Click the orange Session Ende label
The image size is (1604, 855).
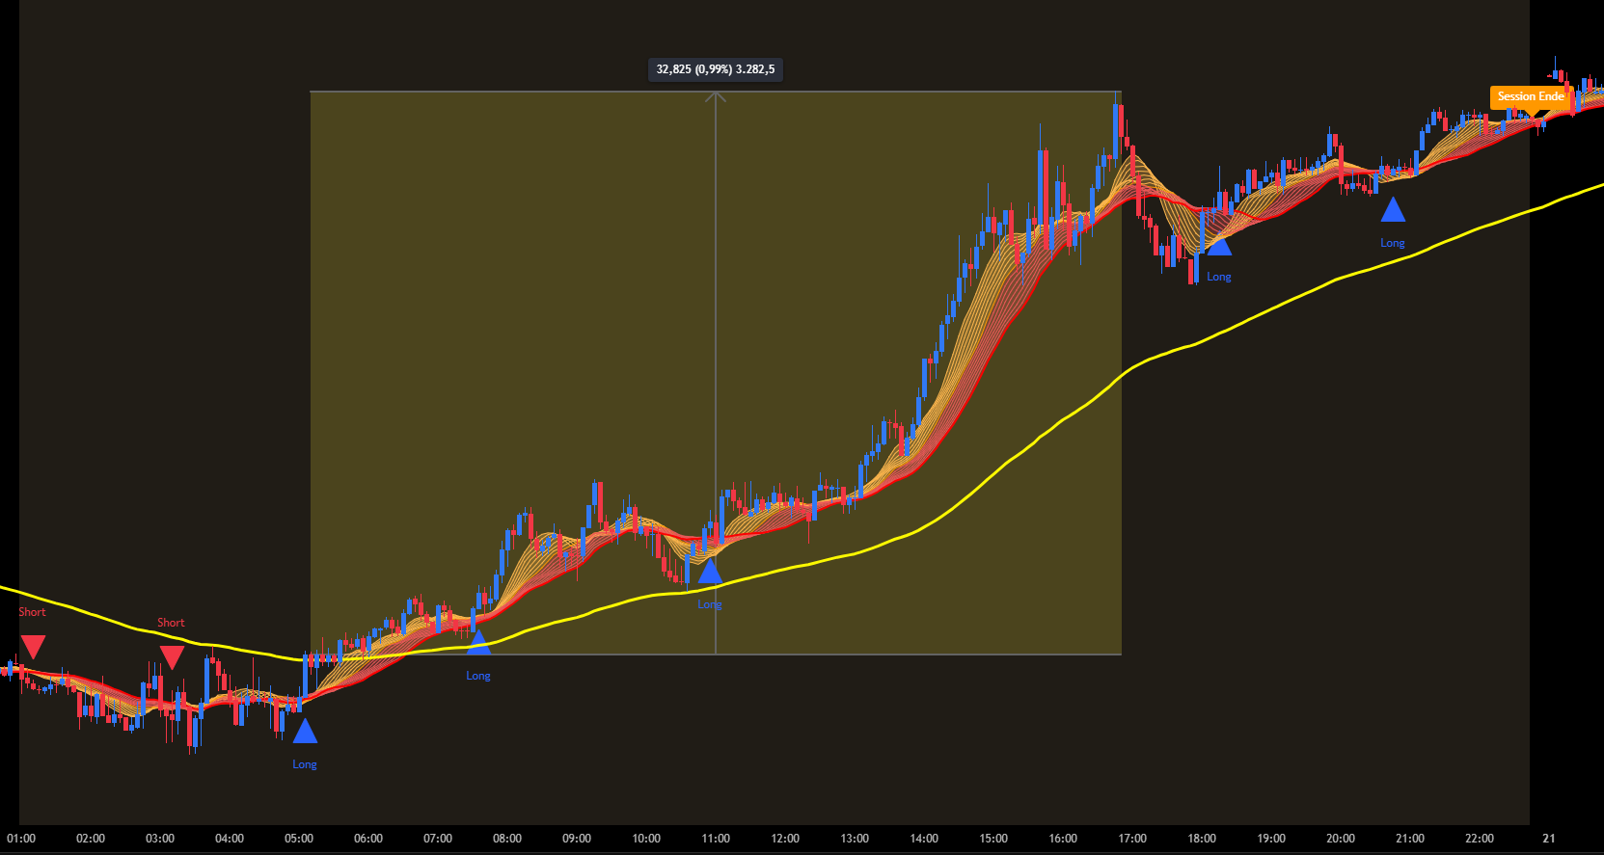[1530, 96]
